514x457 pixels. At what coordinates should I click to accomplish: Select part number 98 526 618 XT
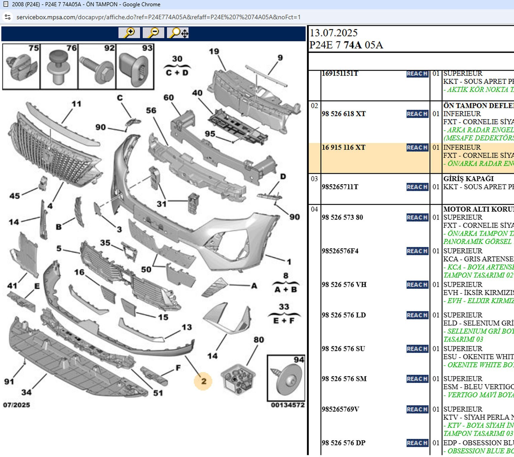tap(343, 114)
